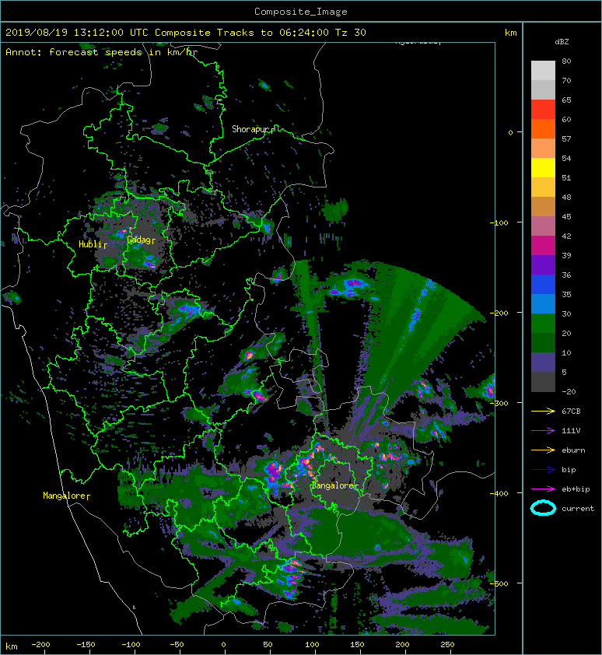The height and width of the screenshot is (655, 602).
Task: Click the -200 x-axis tick label
Action: click(x=40, y=645)
